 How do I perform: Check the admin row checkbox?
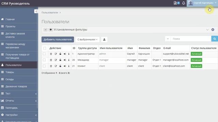coord(44,54)
